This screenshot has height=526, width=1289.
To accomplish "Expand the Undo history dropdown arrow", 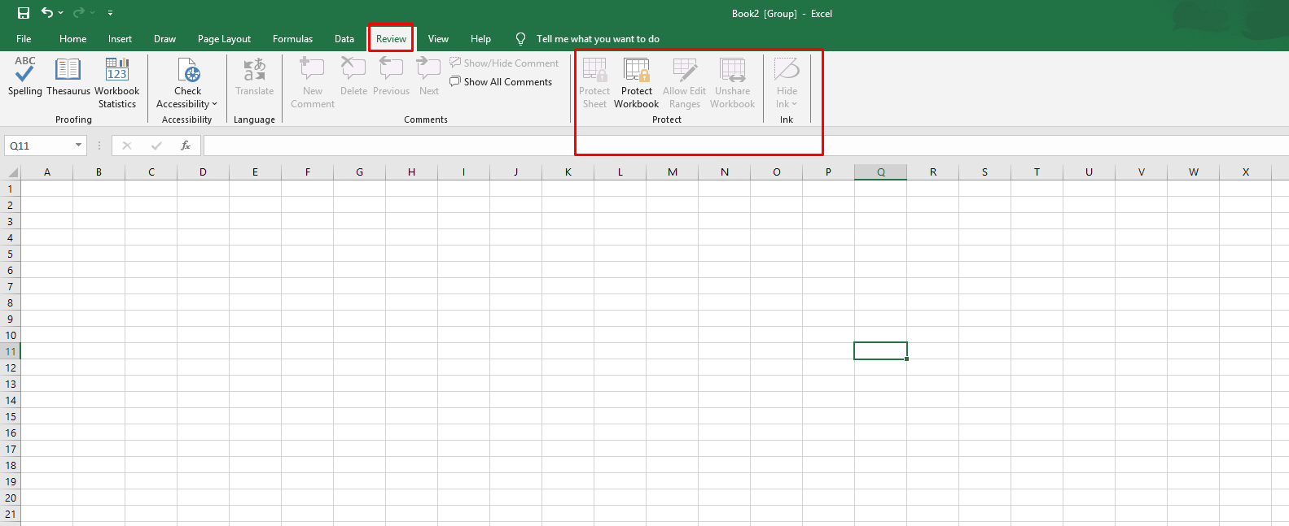I will point(61,13).
